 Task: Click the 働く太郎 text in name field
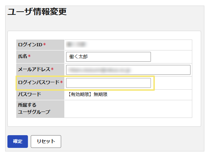(x=78, y=57)
